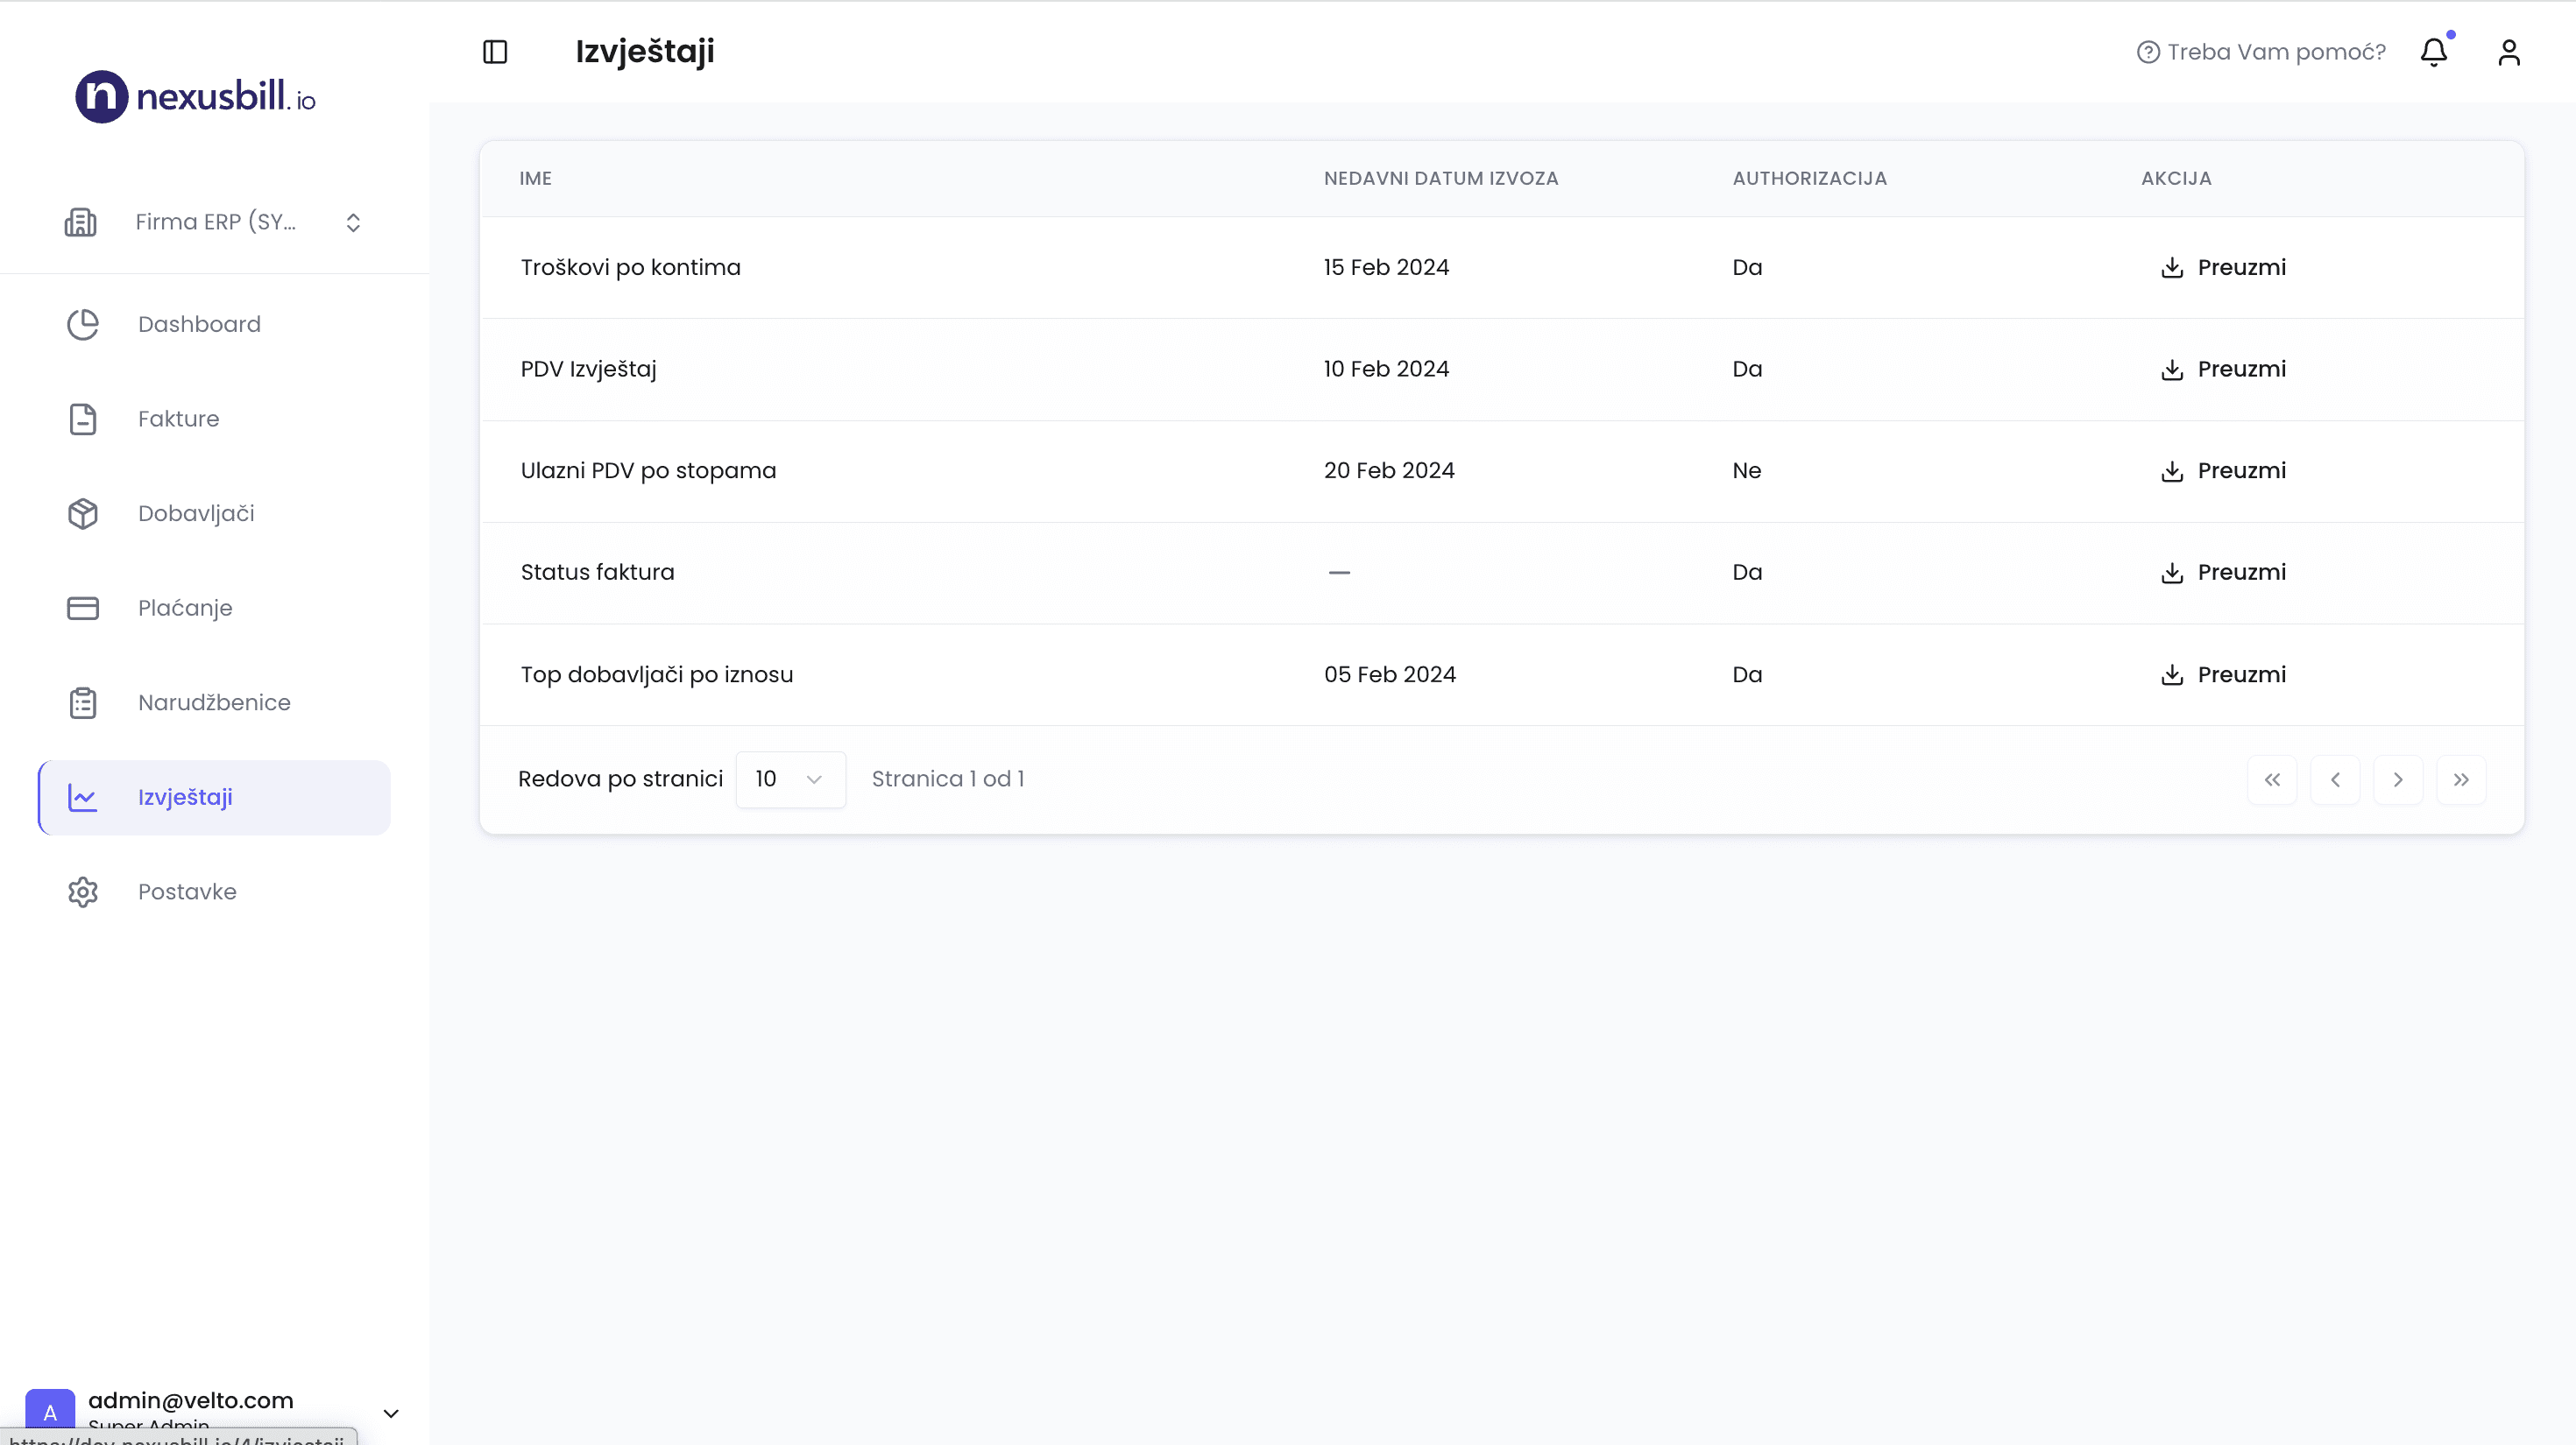Toggle the sidebar collapse icon
The width and height of the screenshot is (2576, 1445).
tap(495, 52)
